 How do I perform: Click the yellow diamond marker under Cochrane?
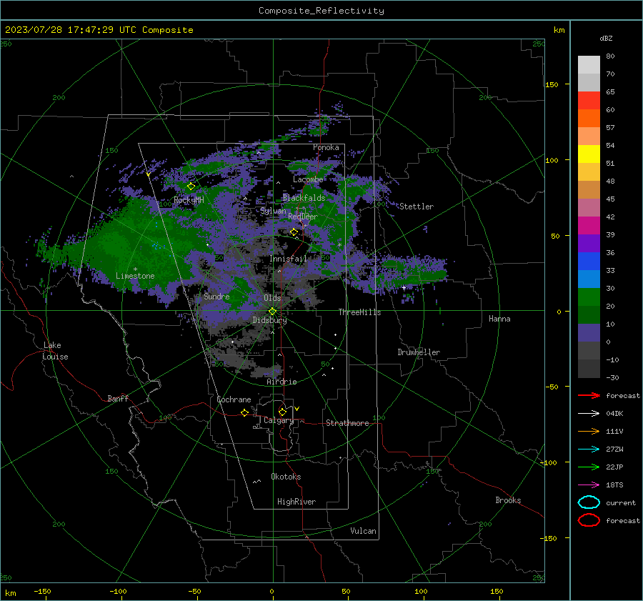pyautogui.click(x=245, y=412)
